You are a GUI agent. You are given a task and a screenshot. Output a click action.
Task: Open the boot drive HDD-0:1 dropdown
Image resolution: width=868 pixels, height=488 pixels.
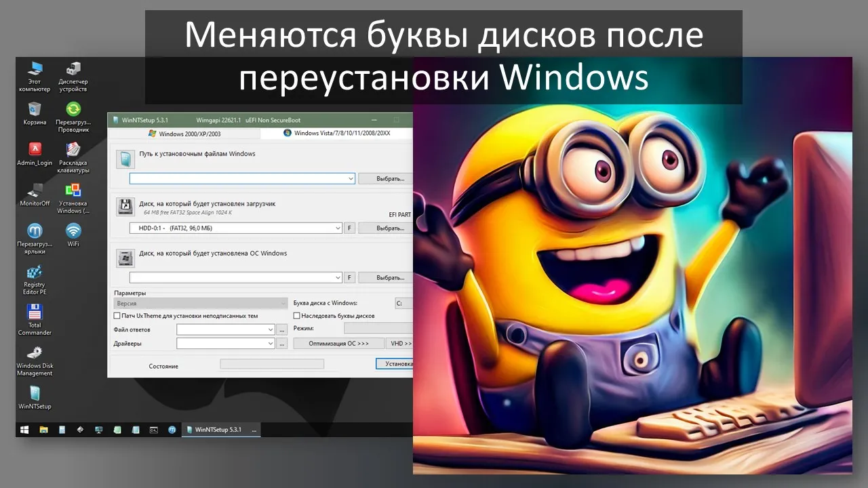[338, 228]
